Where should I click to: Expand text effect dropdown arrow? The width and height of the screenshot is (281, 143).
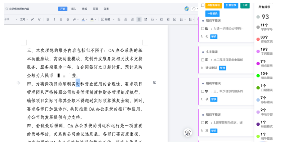78,19
